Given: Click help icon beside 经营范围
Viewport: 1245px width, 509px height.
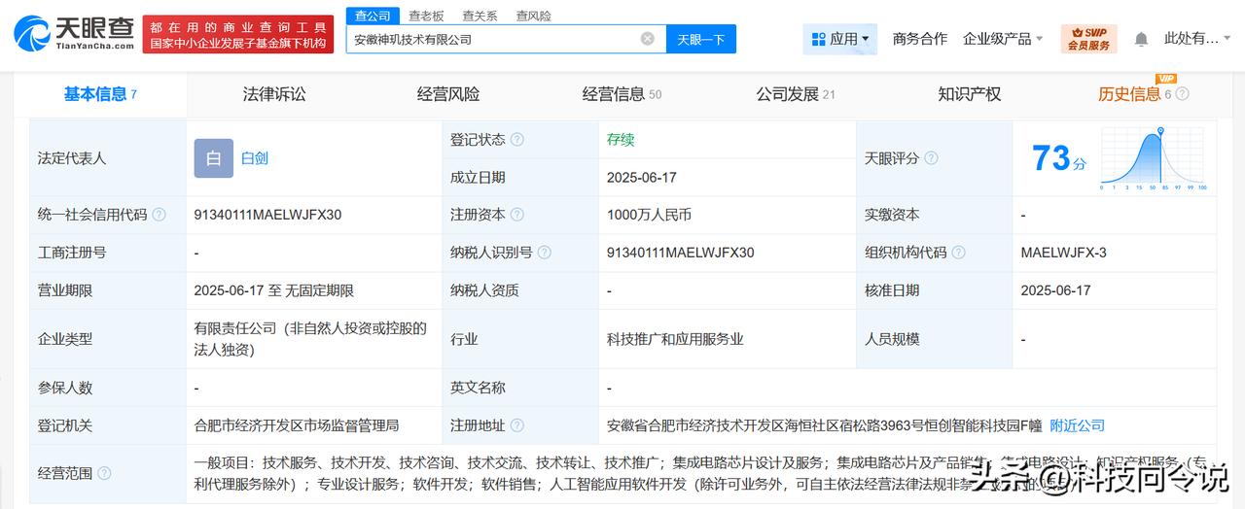Looking at the screenshot, I should click(x=104, y=473).
